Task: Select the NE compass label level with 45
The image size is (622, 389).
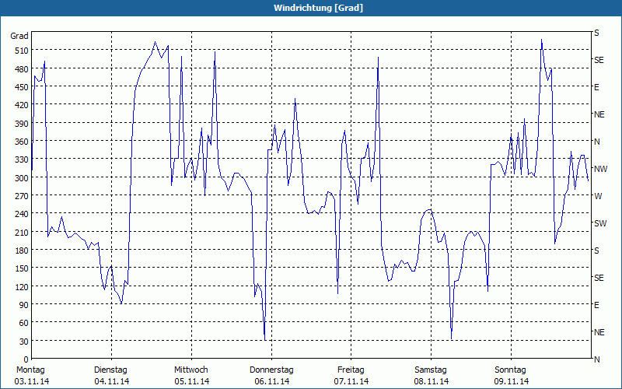Action: [599, 332]
